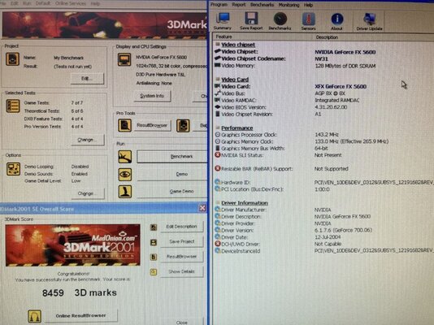Select the Video BIOS Version row
Image resolution: width=434 pixels, height=325 pixels.
(323, 107)
